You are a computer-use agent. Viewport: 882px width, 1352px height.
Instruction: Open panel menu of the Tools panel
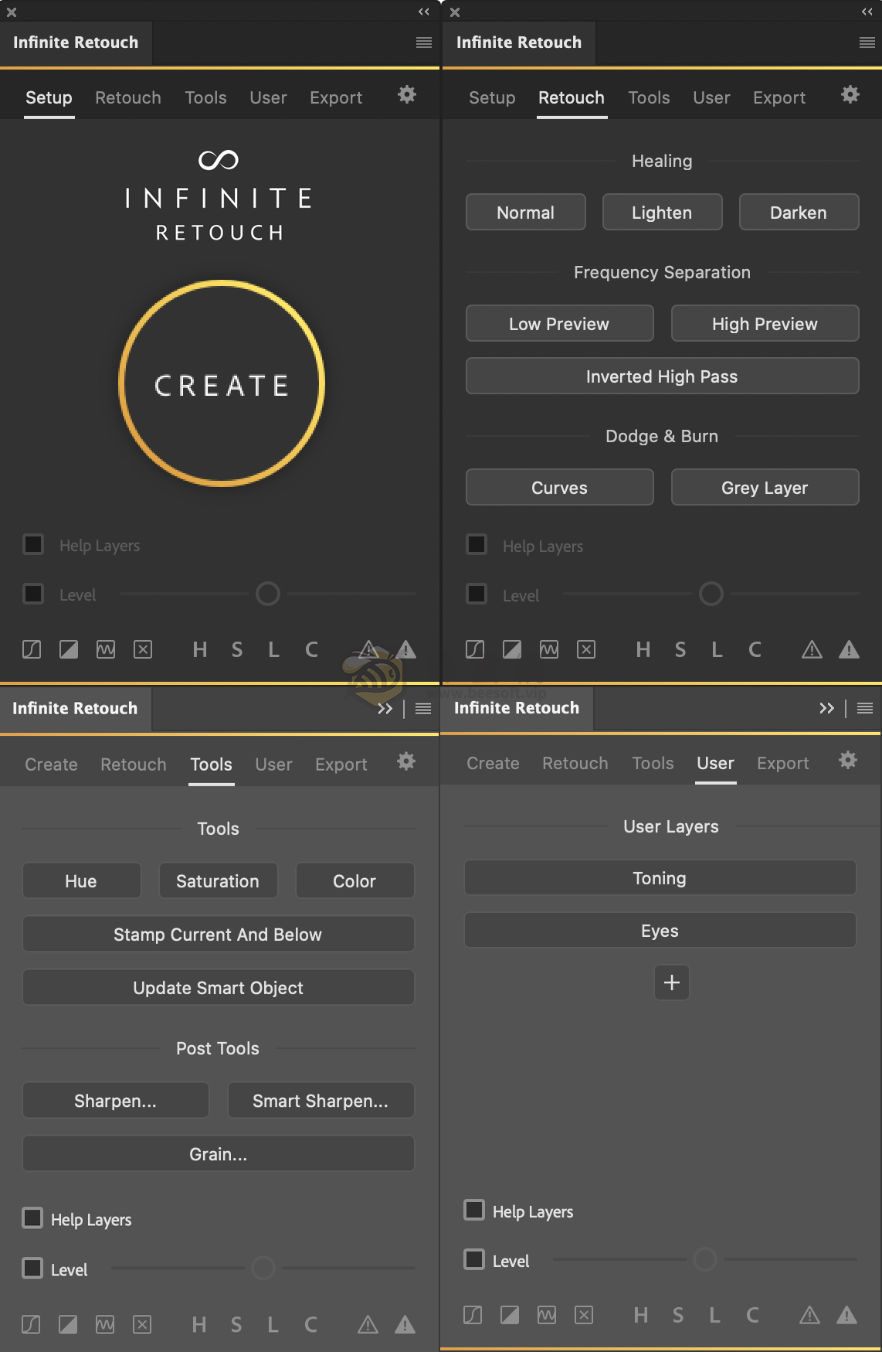423,709
